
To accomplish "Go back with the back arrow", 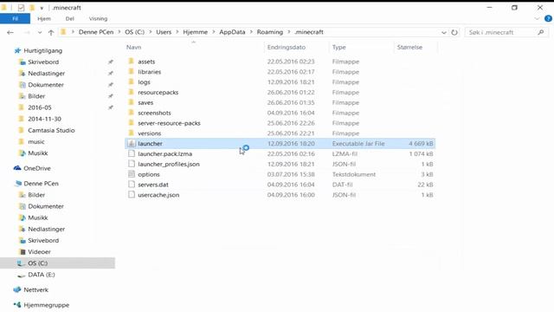I will point(10,32).
